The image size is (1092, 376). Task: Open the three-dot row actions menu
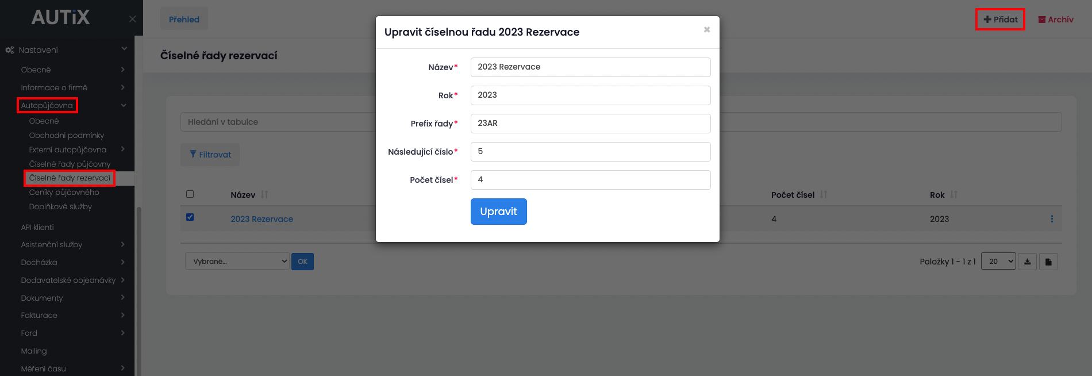1052,219
